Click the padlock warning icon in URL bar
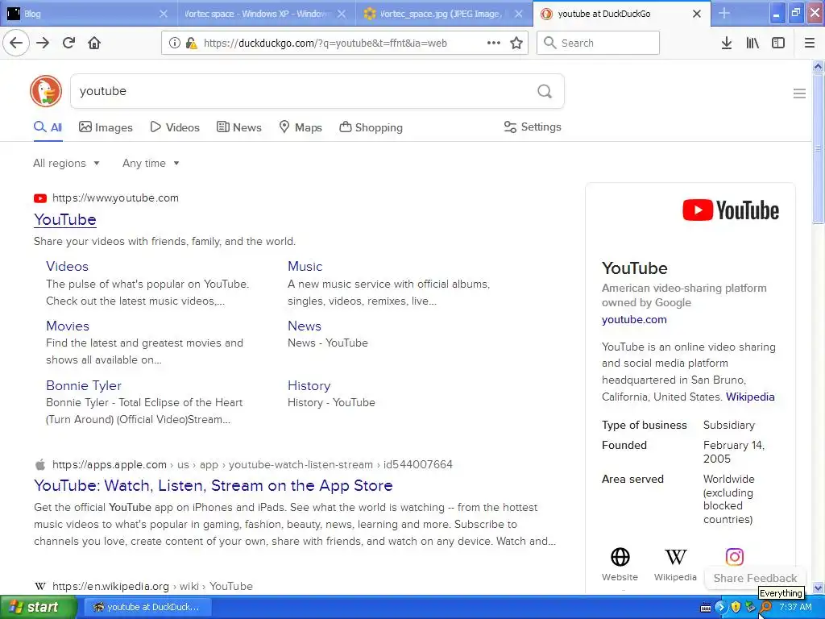This screenshot has height=619, width=825. tap(192, 43)
